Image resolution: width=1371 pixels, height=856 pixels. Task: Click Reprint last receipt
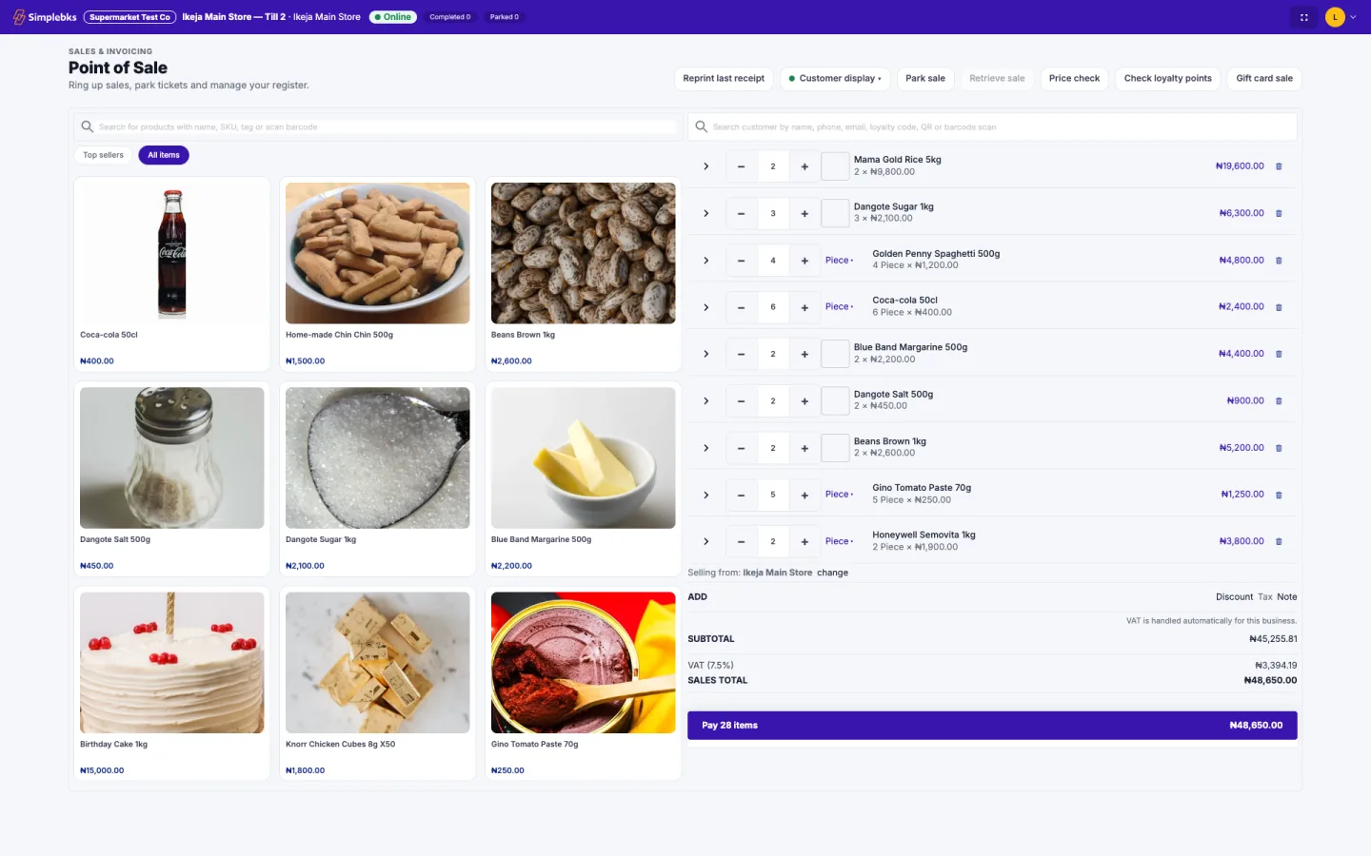[724, 79]
